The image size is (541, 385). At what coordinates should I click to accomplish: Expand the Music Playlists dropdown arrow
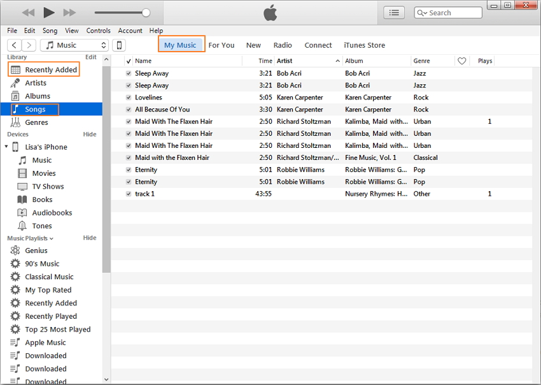coord(52,238)
